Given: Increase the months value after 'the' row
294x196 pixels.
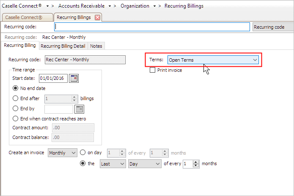Looking at the screenshot, I should pos(196,162).
